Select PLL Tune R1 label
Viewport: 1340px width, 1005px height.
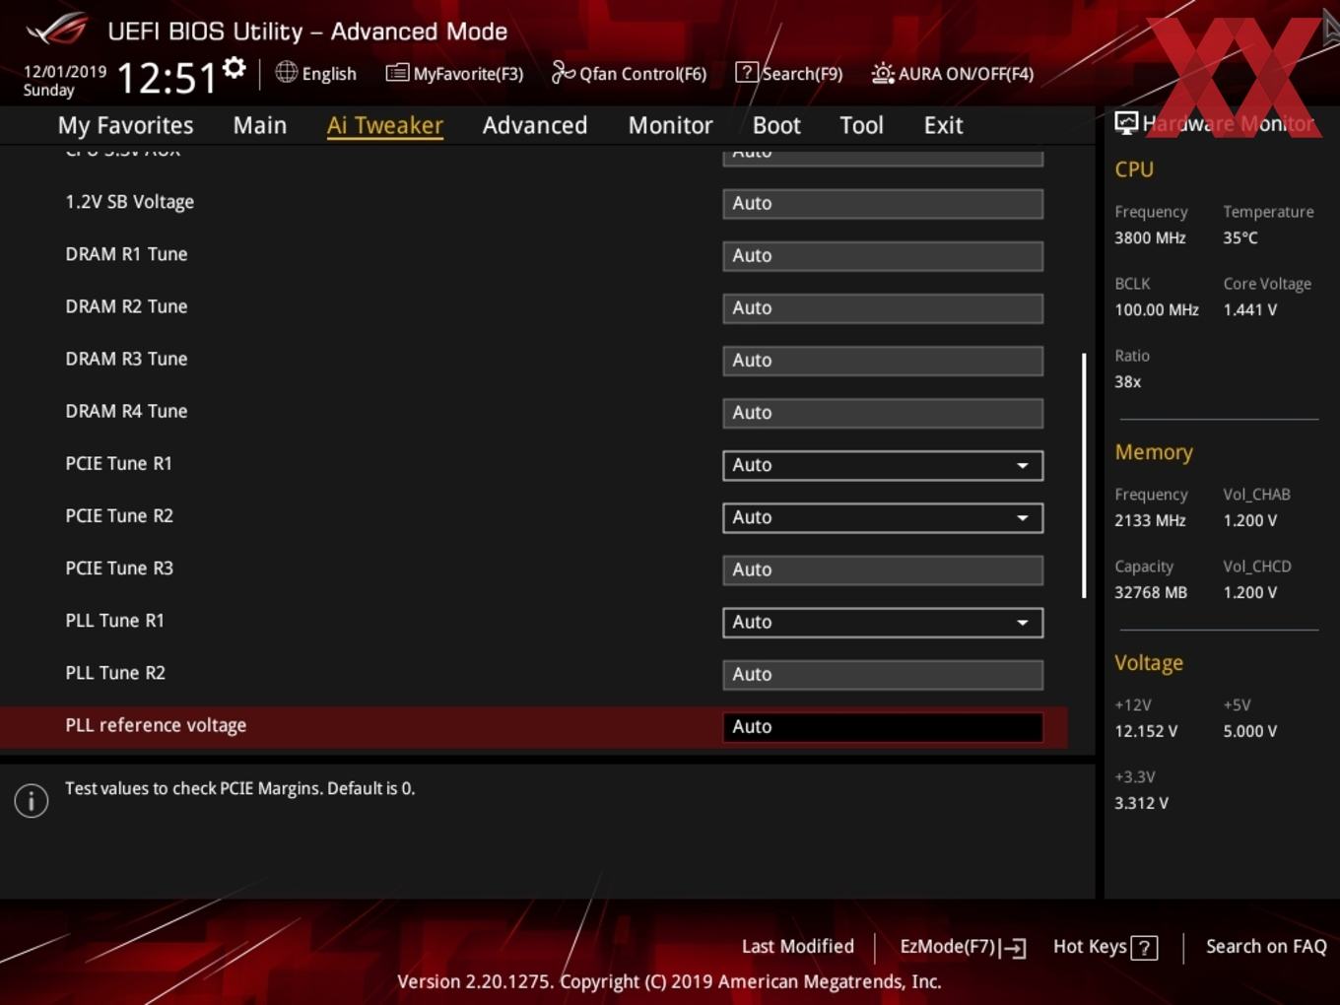pyautogui.click(x=115, y=620)
